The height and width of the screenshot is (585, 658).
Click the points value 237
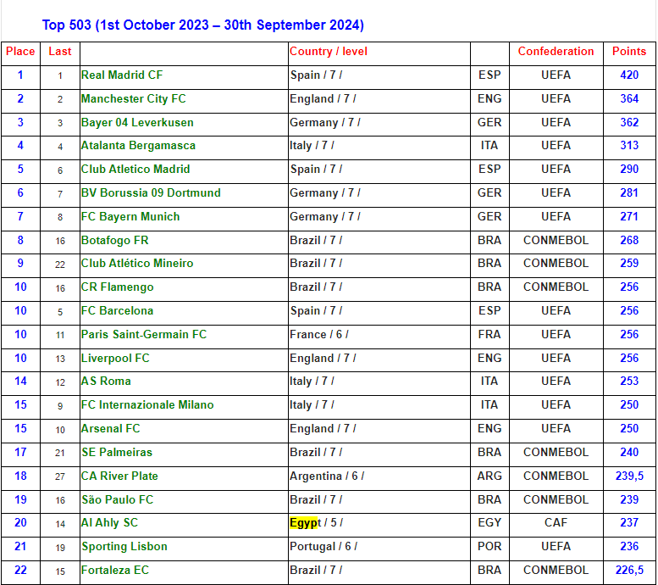629,523
